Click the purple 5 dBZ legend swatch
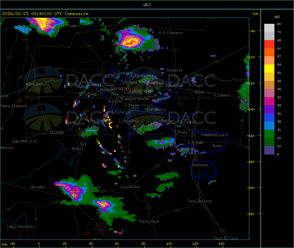The image size is (294, 248). coord(269,150)
